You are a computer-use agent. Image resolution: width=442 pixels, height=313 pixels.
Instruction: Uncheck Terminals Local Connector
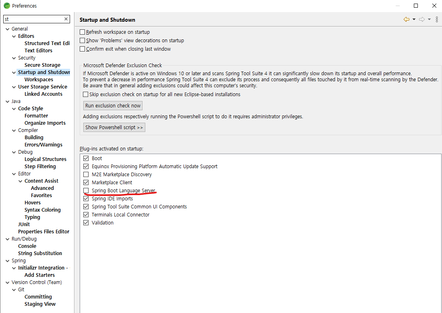click(86, 215)
